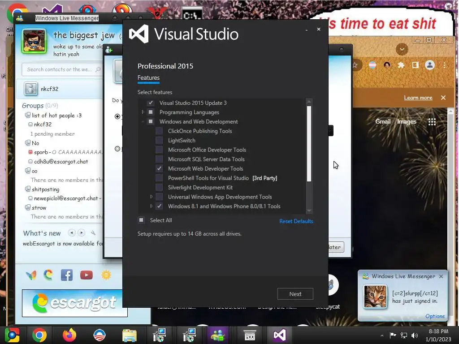Select the Features tab
Viewport: 459px width, 344px height.
(x=148, y=78)
